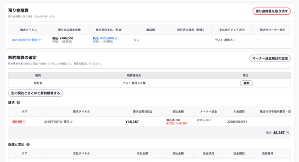299x162 pixels.
Task: Click help icon next to 請求 heading
Action: [18, 103]
